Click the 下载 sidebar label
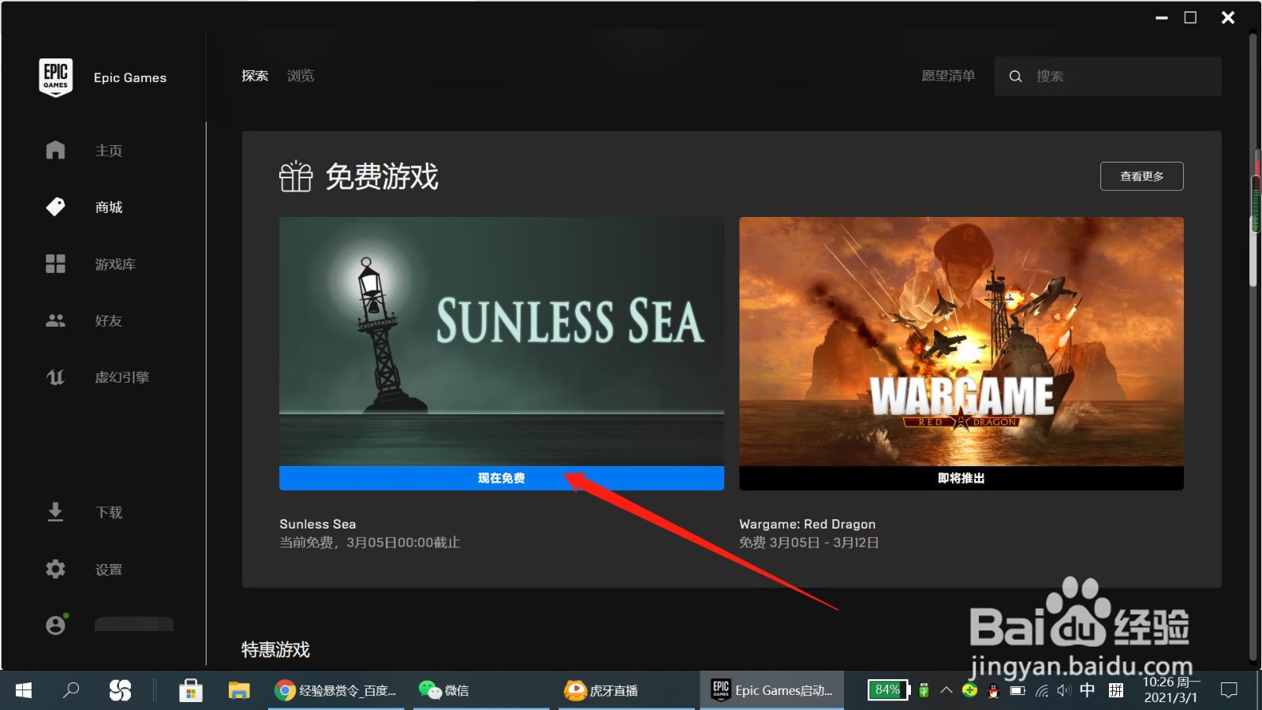 click(x=109, y=513)
